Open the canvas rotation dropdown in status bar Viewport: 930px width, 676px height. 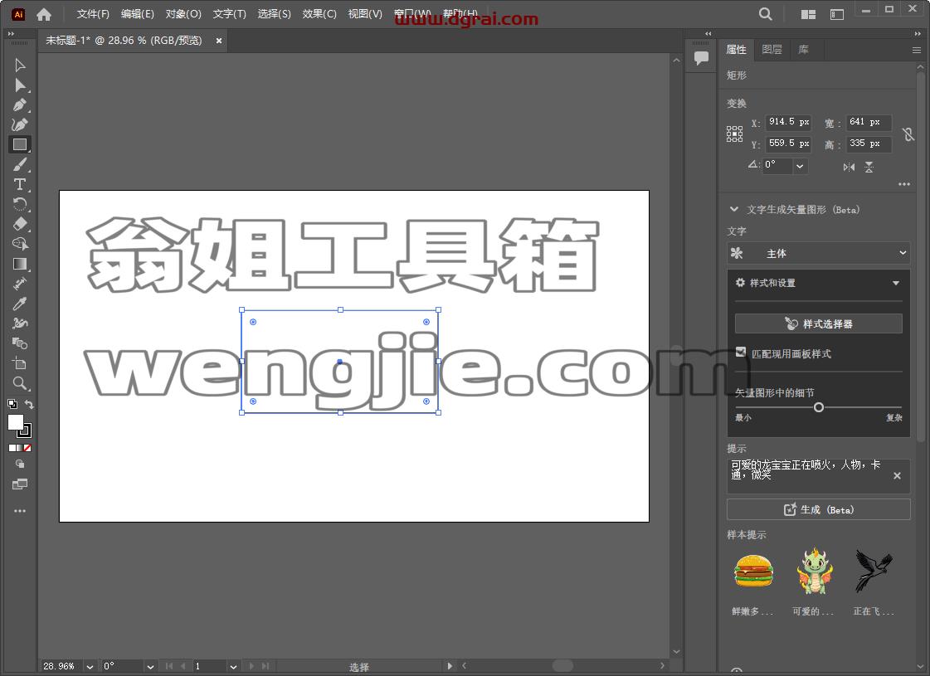[151, 667]
